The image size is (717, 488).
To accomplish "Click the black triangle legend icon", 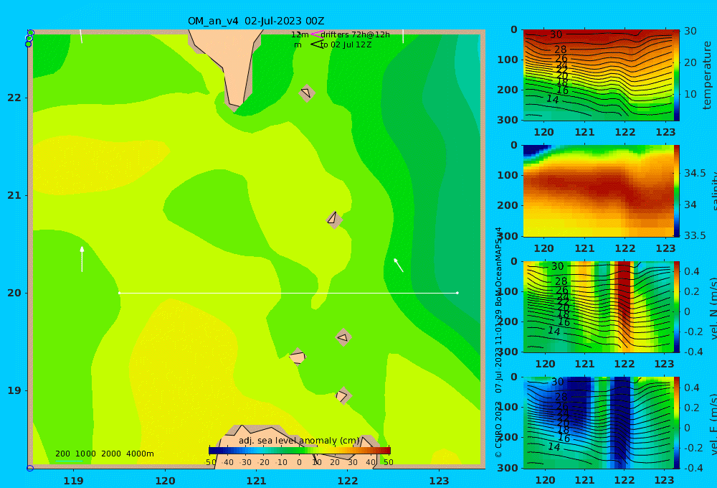I will tap(317, 44).
